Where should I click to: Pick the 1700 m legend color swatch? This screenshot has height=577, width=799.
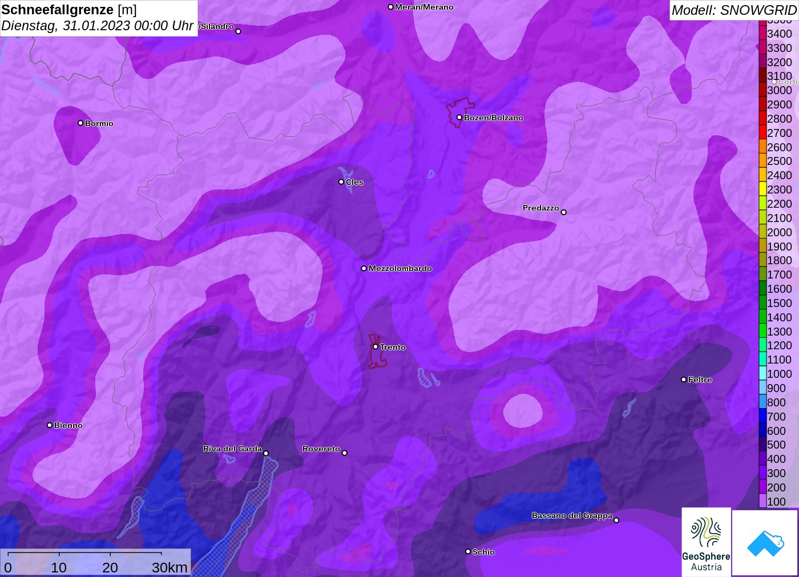[x=762, y=275]
